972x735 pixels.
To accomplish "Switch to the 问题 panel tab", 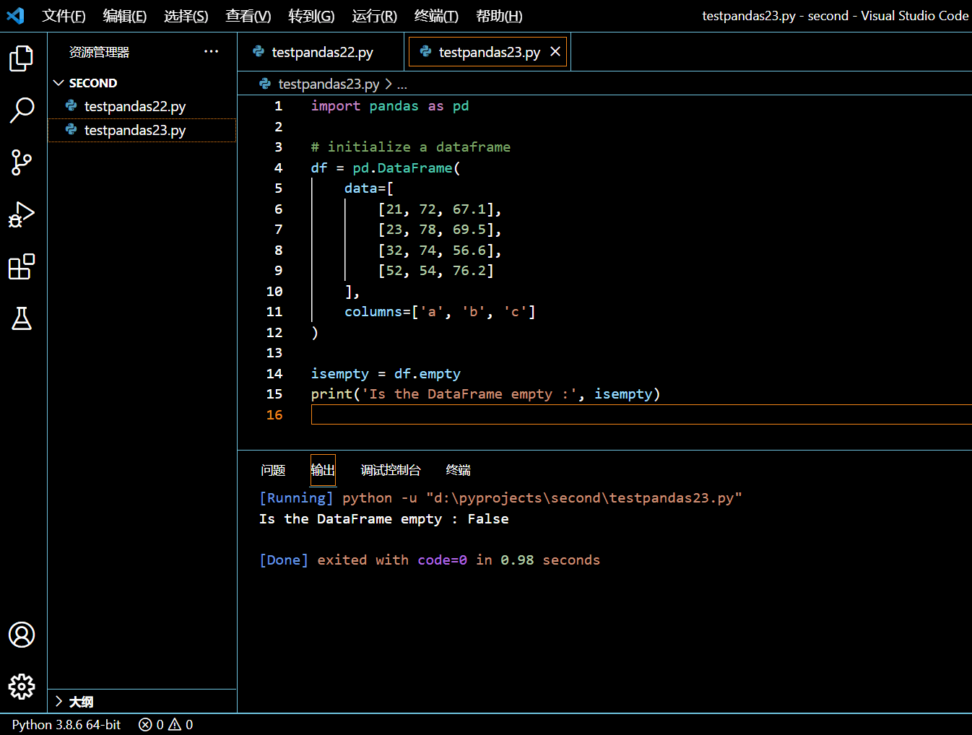I will 273,470.
